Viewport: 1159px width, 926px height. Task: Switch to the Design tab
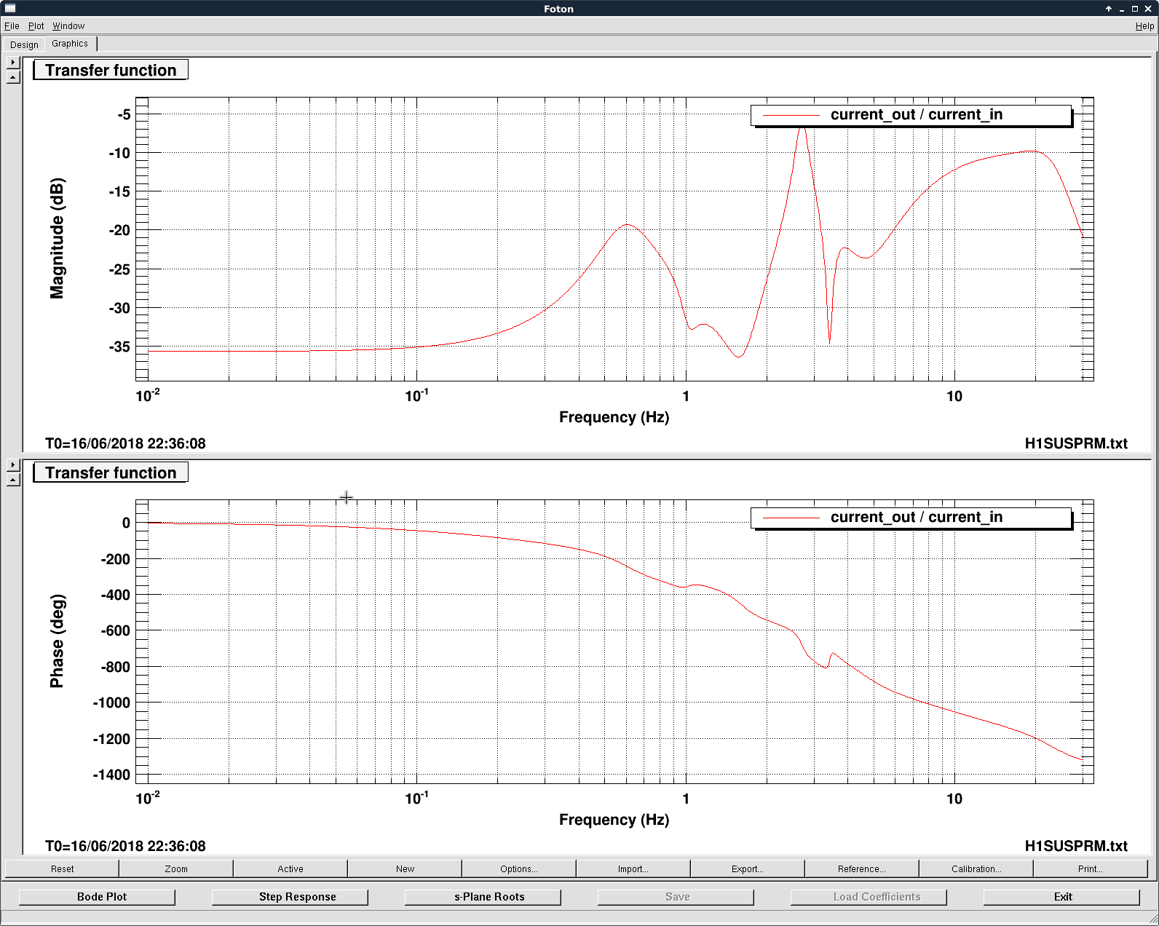pyautogui.click(x=24, y=44)
